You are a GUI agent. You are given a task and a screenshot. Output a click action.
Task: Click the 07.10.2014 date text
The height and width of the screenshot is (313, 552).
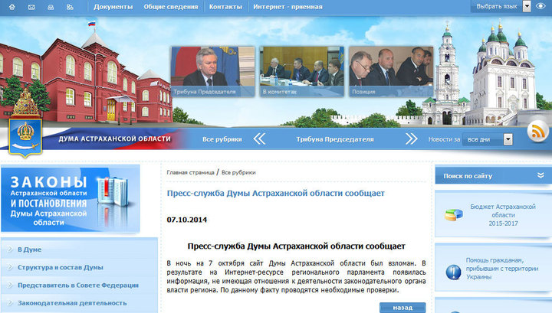pyautogui.click(x=187, y=220)
